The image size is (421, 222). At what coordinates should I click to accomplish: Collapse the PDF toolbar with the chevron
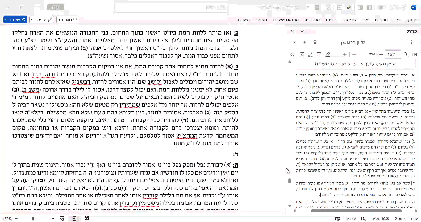pyautogui.click(x=292, y=54)
